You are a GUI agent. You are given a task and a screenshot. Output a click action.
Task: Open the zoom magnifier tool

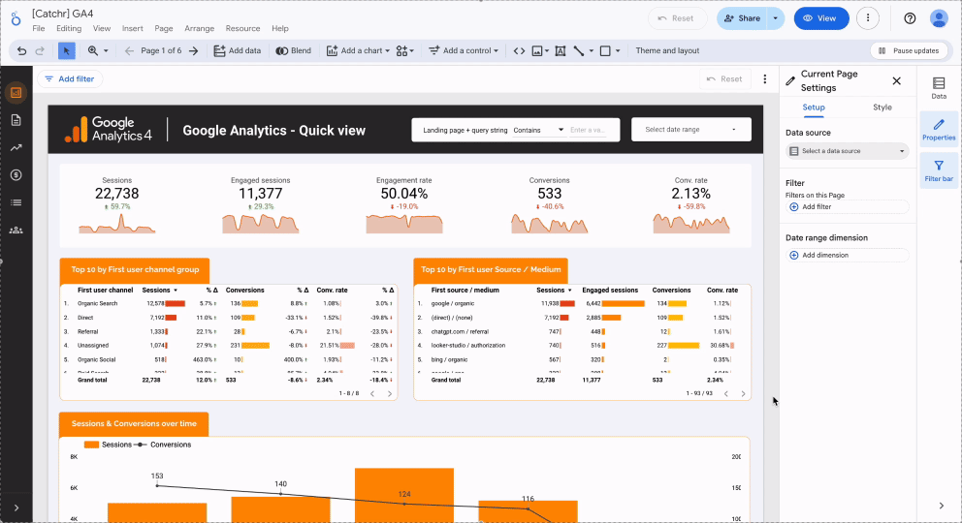point(93,50)
